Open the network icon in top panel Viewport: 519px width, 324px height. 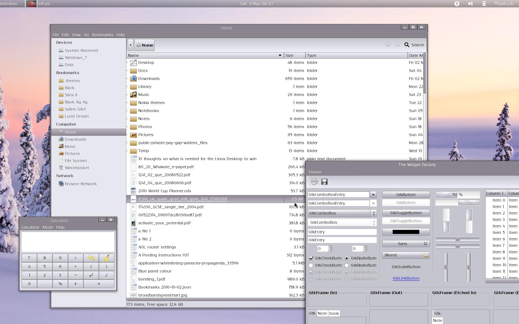point(484,4)
